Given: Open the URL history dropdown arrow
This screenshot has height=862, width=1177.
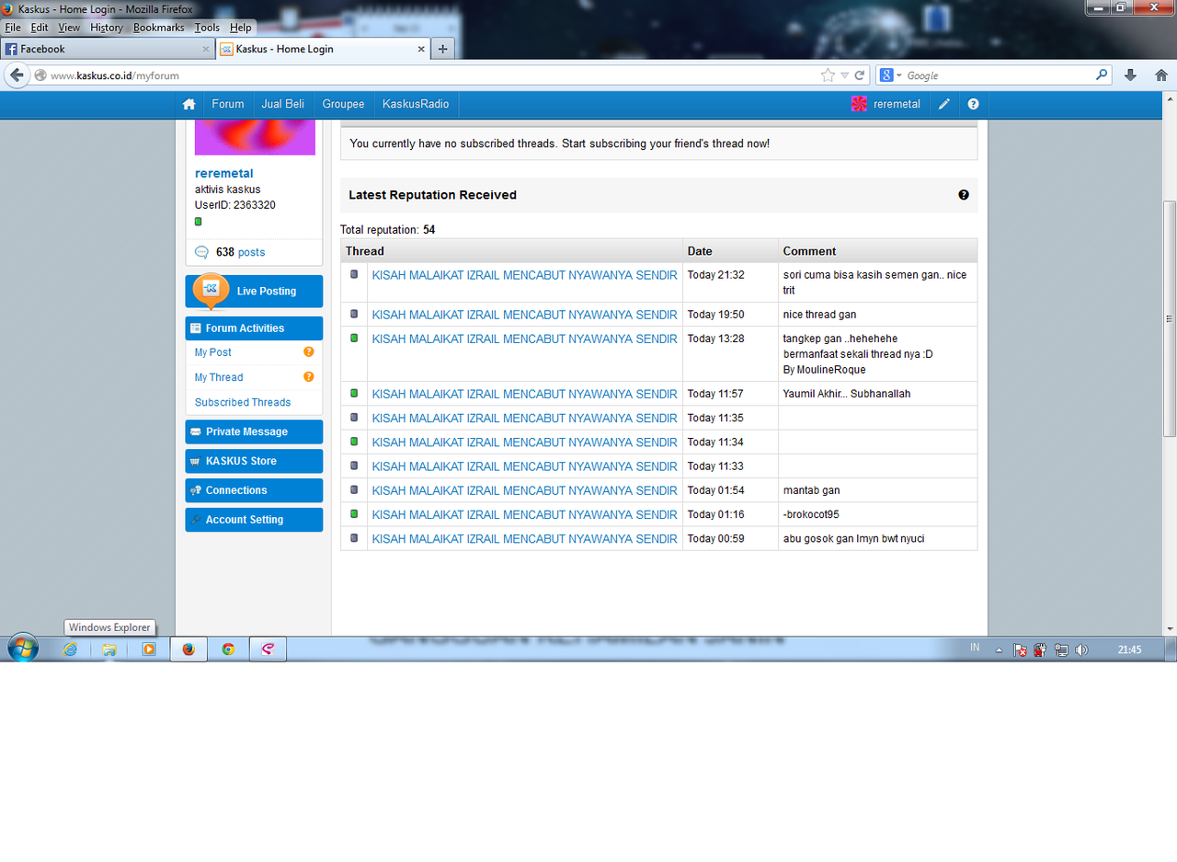Looking at the screenshot, I should click(844, 75).
